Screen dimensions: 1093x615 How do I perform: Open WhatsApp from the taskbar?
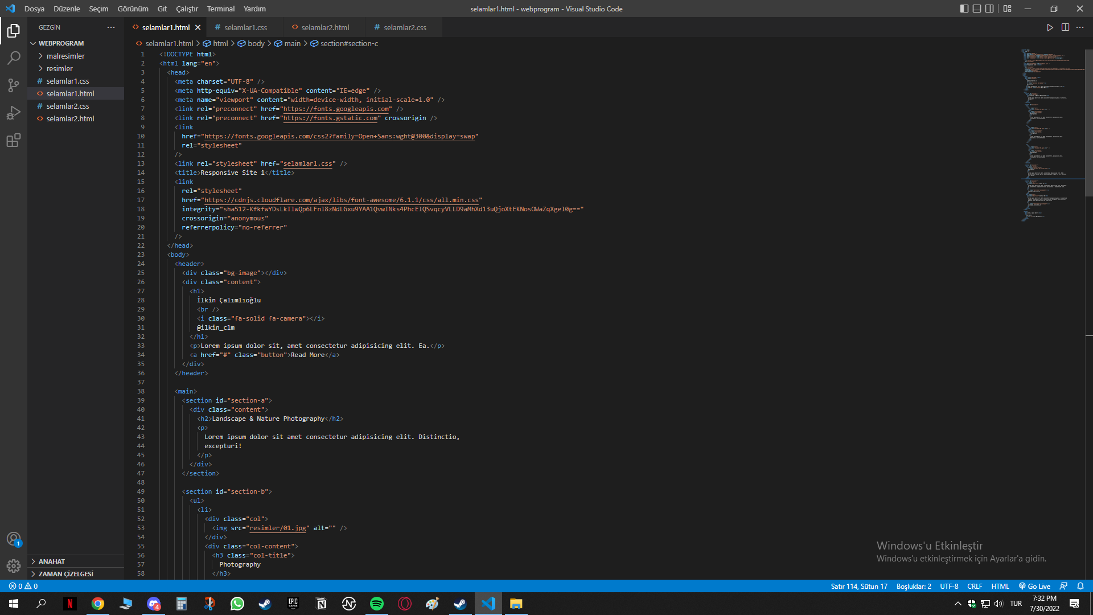[237, 604]
